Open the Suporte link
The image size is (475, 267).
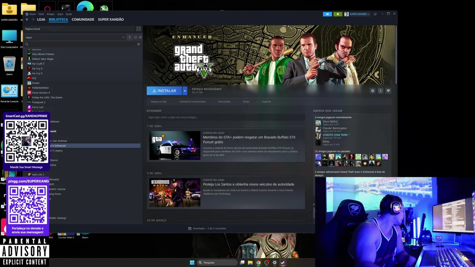(x=266, y=102)
